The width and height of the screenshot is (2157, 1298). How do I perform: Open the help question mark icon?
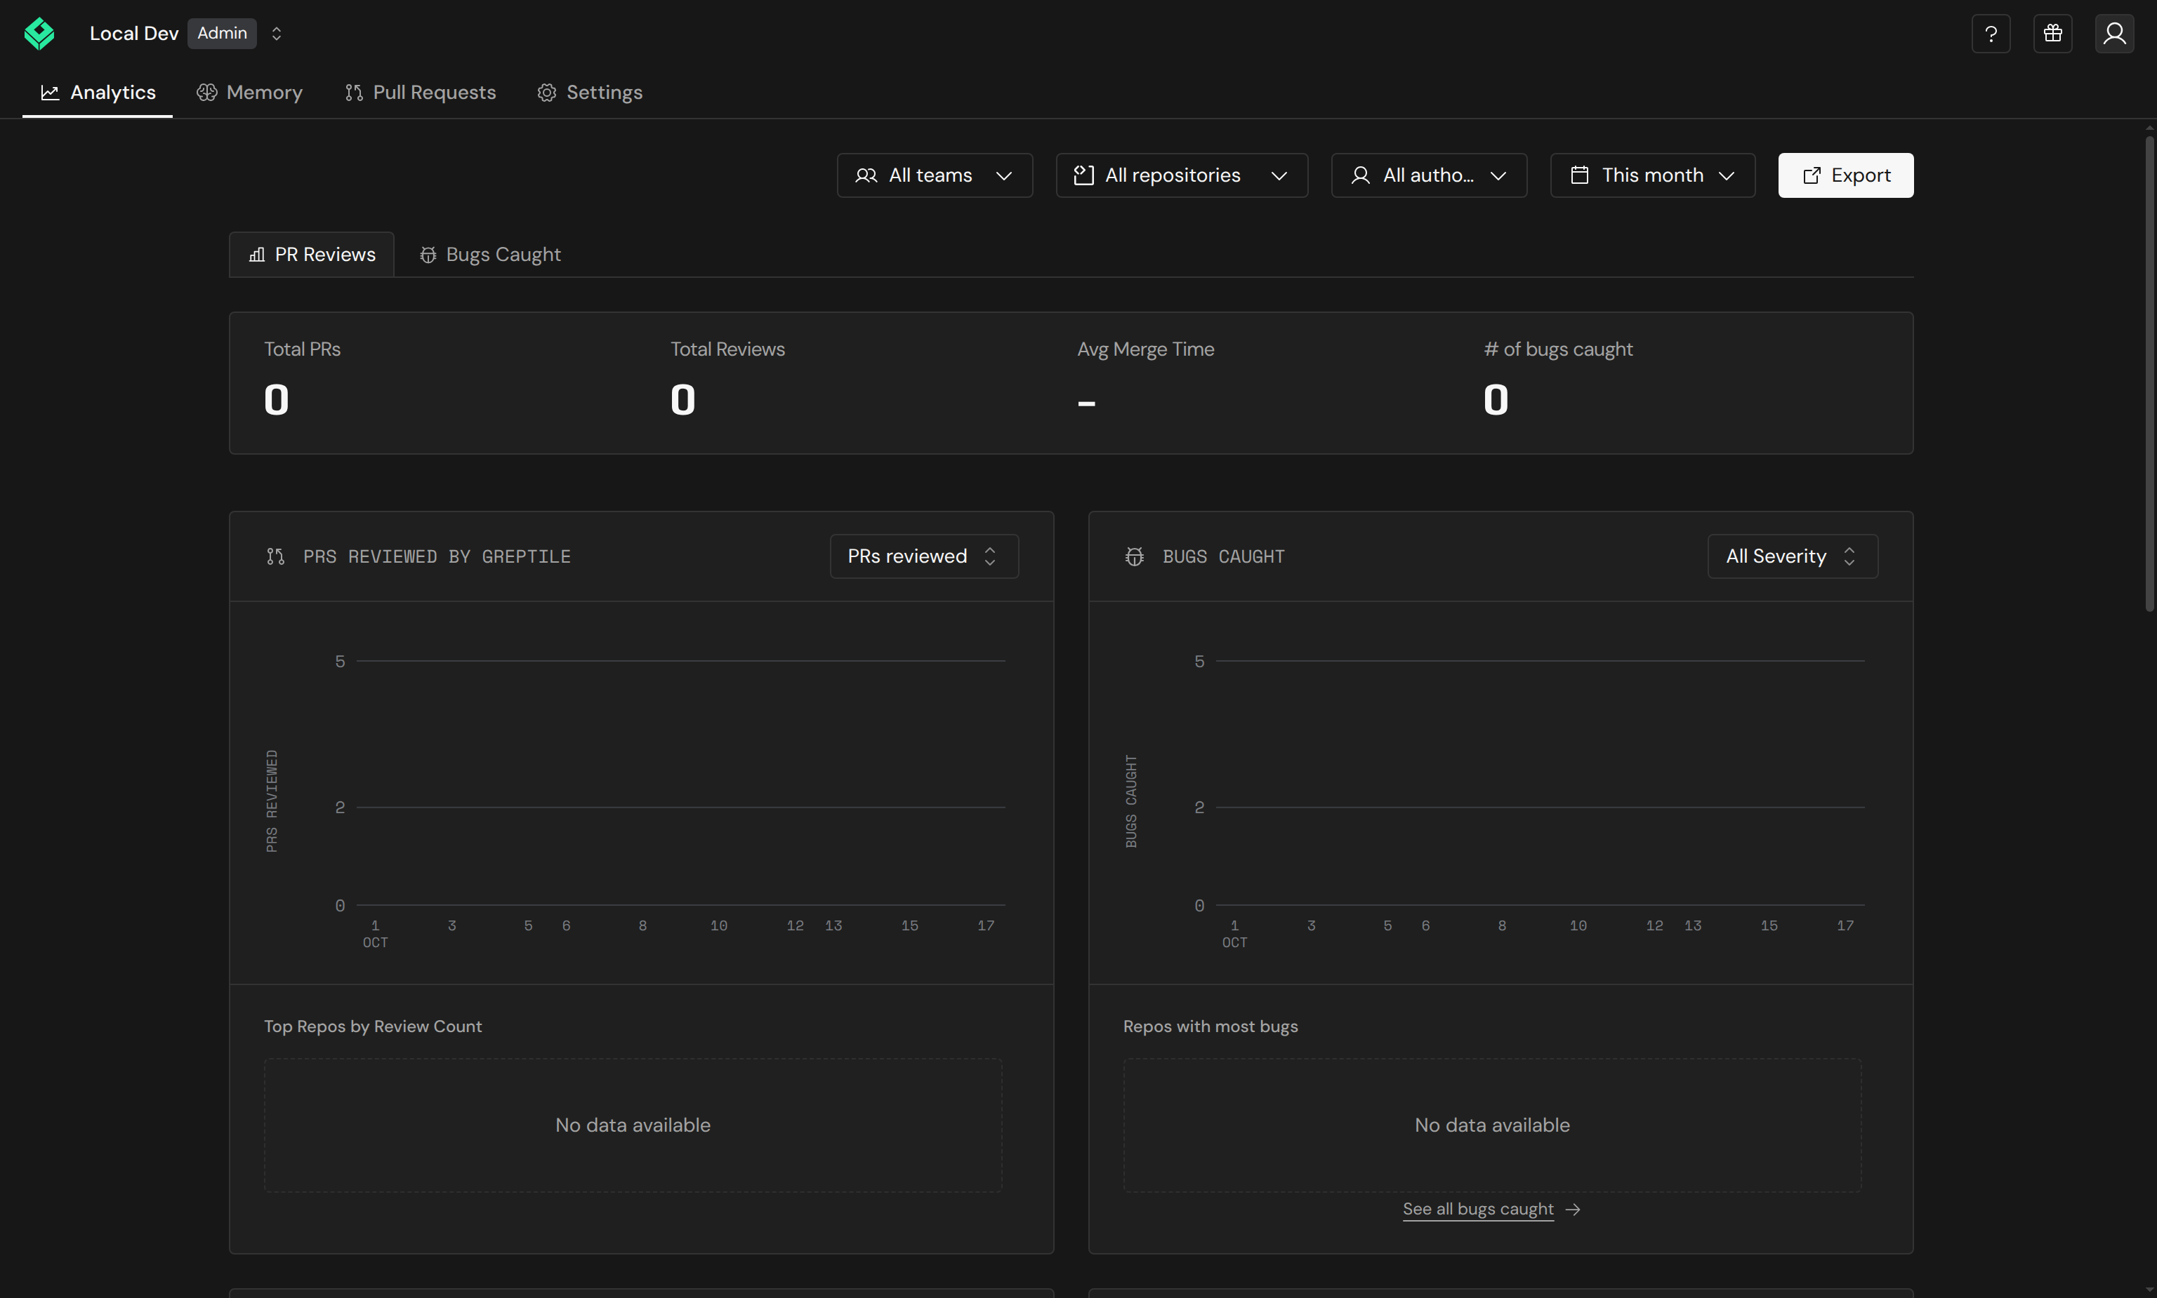pos(1991,33)
